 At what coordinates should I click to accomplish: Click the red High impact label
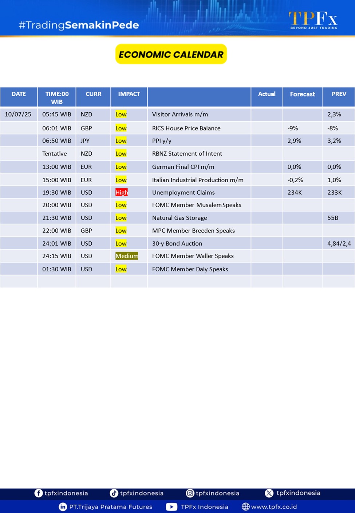(x=121, y=192)
